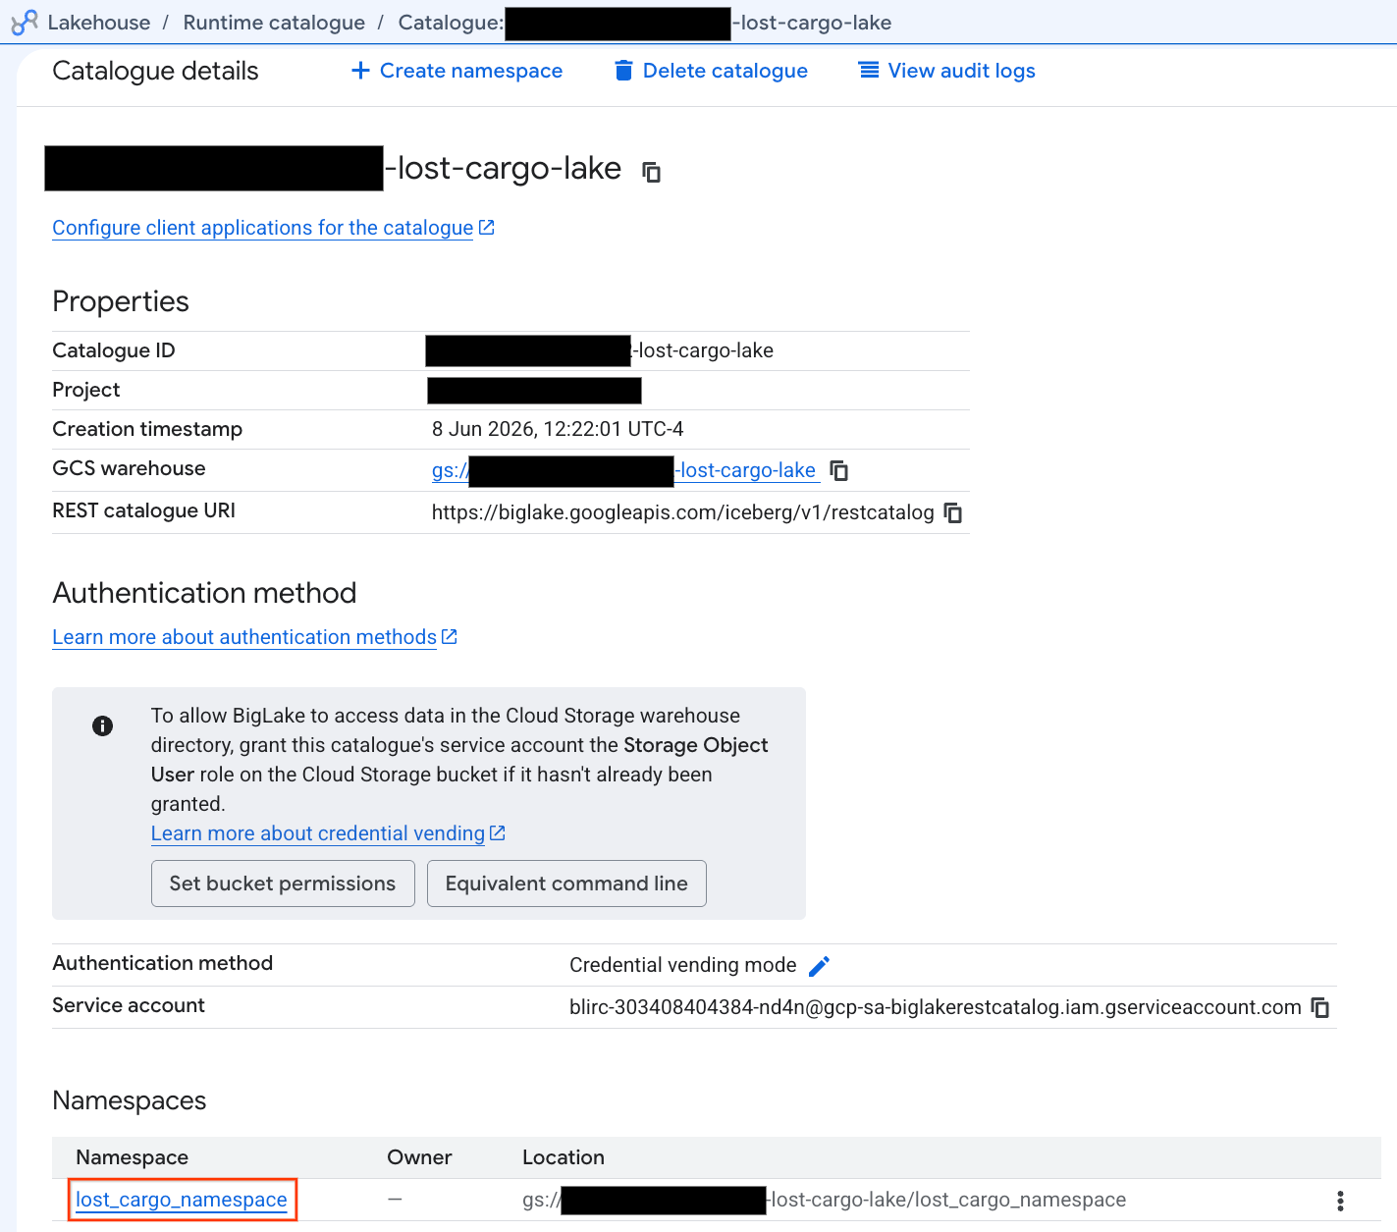Select the Creation timestamp value 8 Jun 2026
The width and height of the screenshot is (1397, 1232).
pos(558,429)
